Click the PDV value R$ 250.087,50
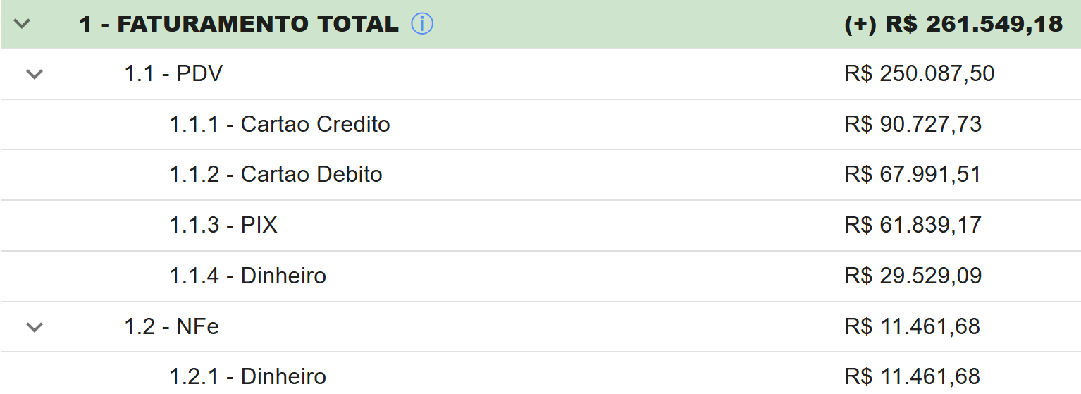 click(919, 73)
